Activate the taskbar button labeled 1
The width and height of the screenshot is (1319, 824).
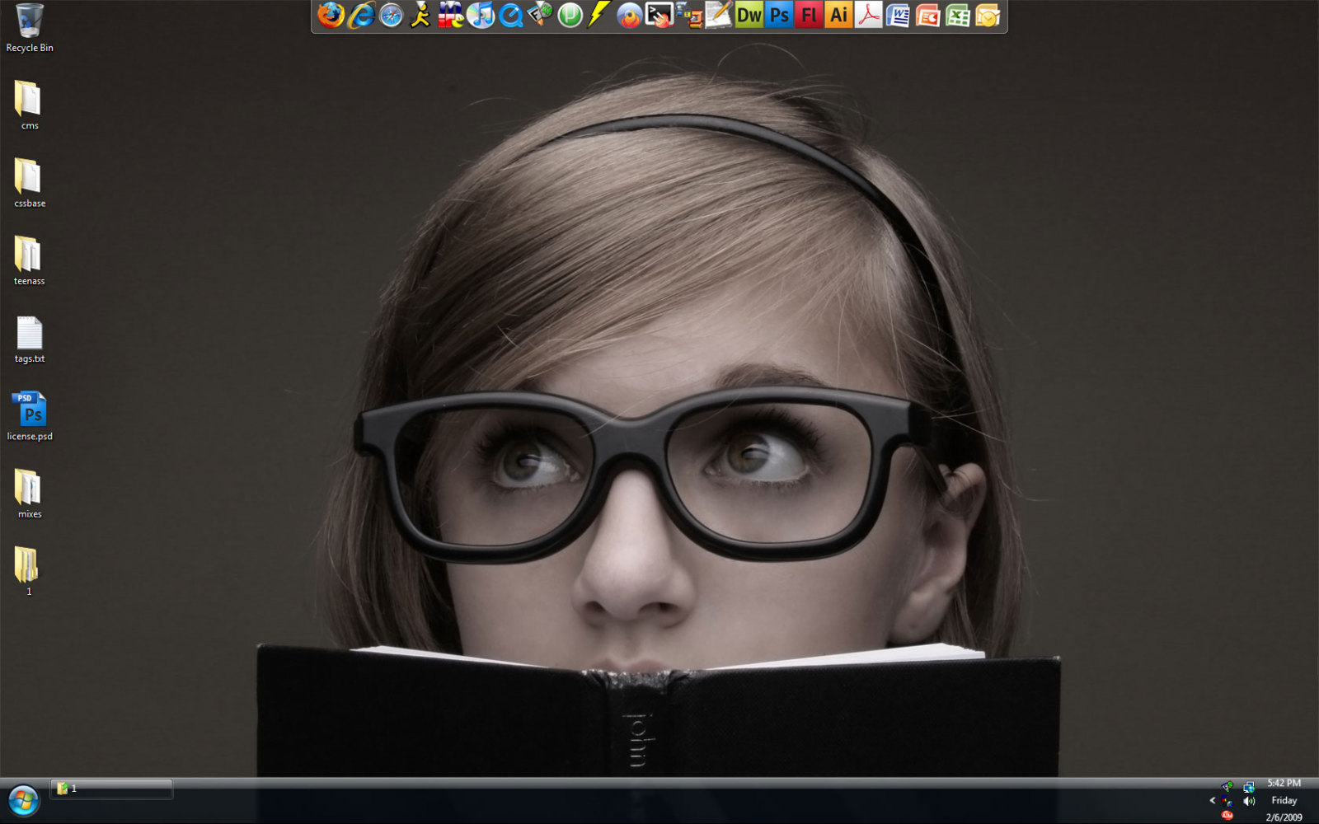click(x=111, y=789)
